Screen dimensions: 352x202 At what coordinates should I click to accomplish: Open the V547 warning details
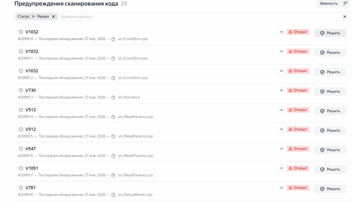click(x=31, y=149)
